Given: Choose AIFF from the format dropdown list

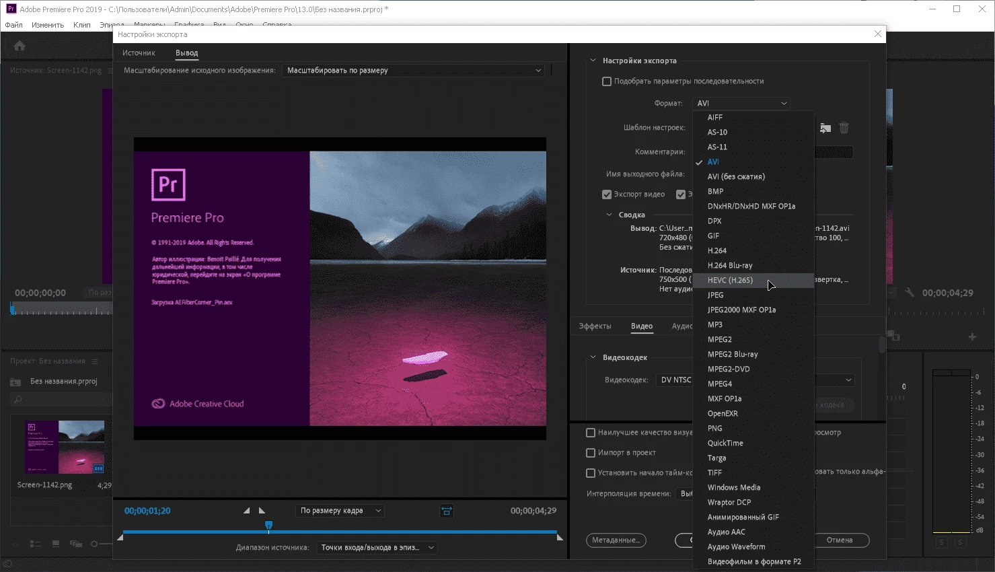Looking at the screenshot, I should 753,117.
